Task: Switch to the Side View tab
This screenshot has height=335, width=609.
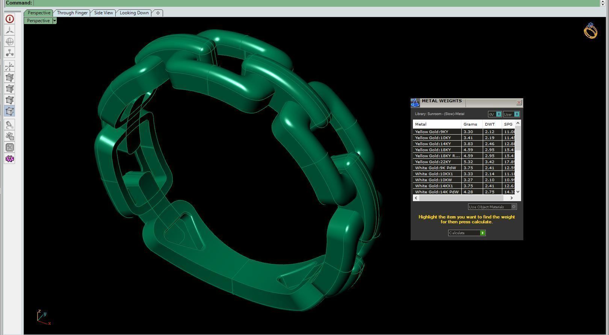Action: coord(103,13)
